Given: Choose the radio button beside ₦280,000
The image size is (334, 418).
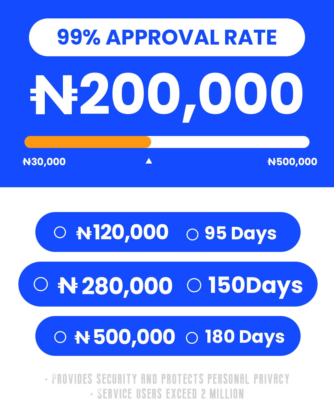Looking at the screenshot, I should point(41,284).
